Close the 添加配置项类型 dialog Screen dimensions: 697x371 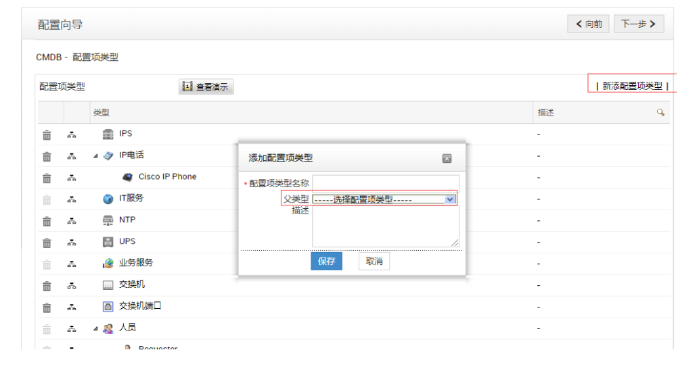point(447,158)
